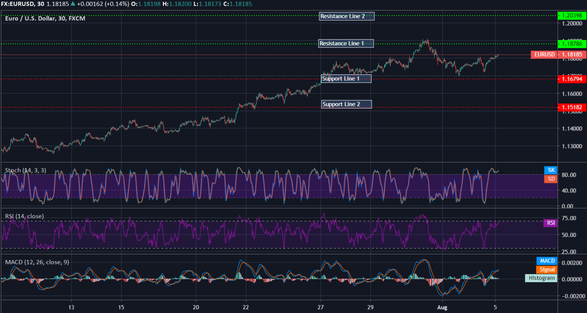Click the Support Line 2 label

pyautogui.click(x=346, y=104)
